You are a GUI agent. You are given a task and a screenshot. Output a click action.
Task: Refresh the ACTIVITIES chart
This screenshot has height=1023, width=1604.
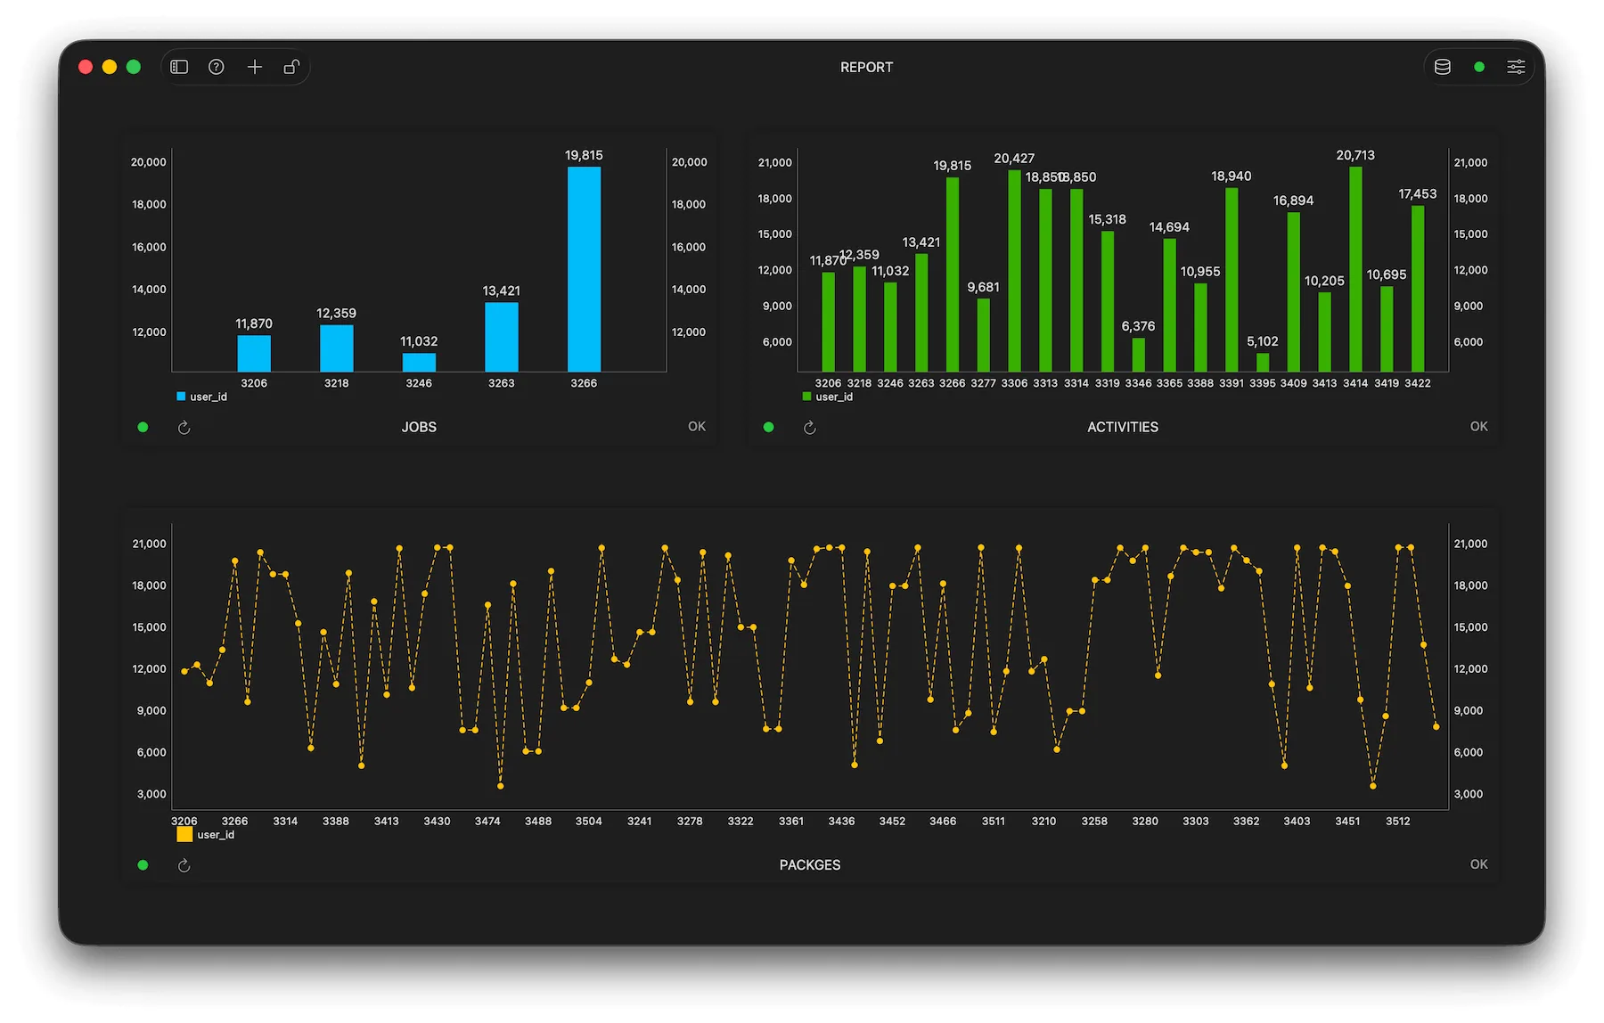(x=810, y=428)
